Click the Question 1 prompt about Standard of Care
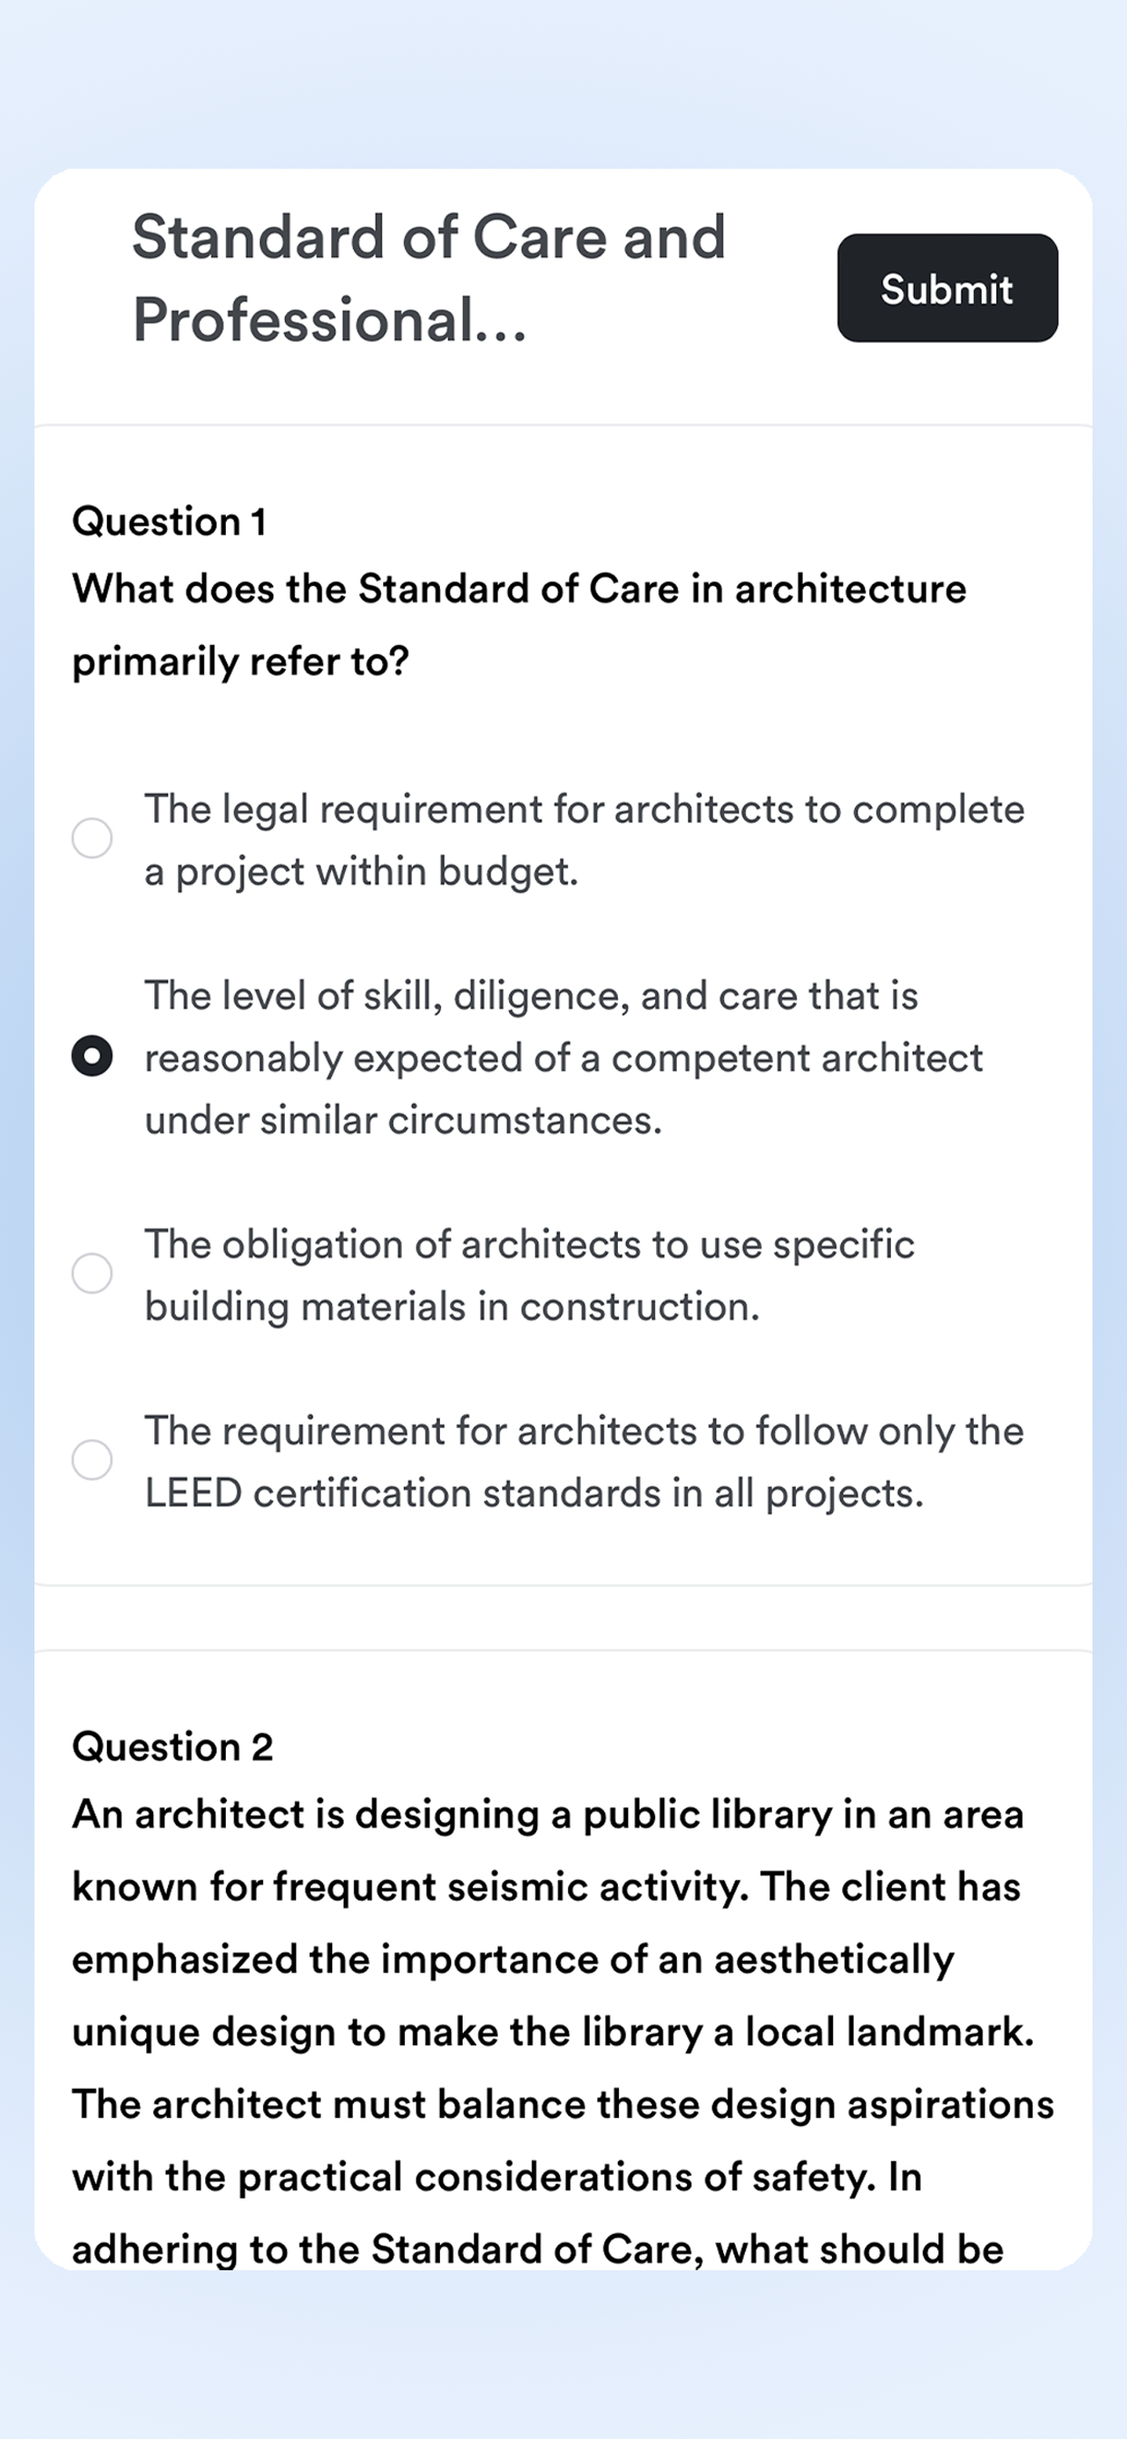Viewport: 1127px width, 2439px height. [519, 625]
